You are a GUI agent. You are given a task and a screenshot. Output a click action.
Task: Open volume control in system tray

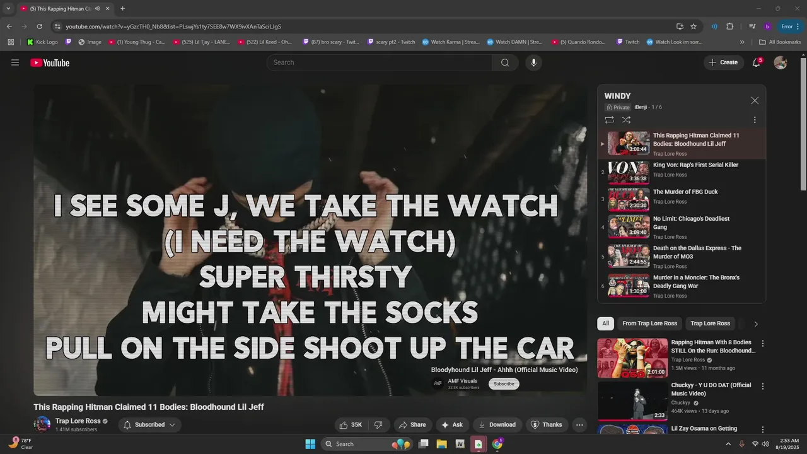765,444
